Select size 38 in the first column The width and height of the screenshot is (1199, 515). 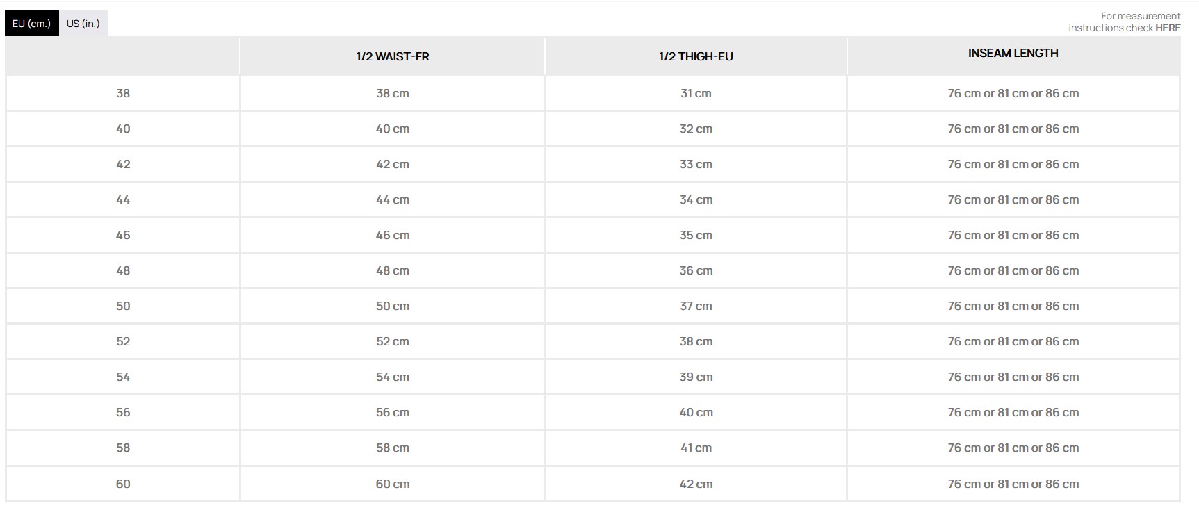[123, 94]
